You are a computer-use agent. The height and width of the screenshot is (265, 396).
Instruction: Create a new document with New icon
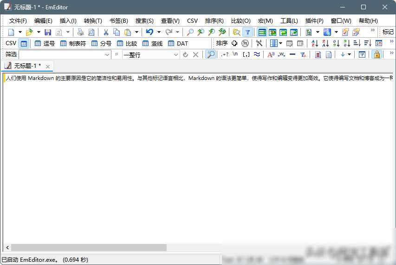click(11, 32)
